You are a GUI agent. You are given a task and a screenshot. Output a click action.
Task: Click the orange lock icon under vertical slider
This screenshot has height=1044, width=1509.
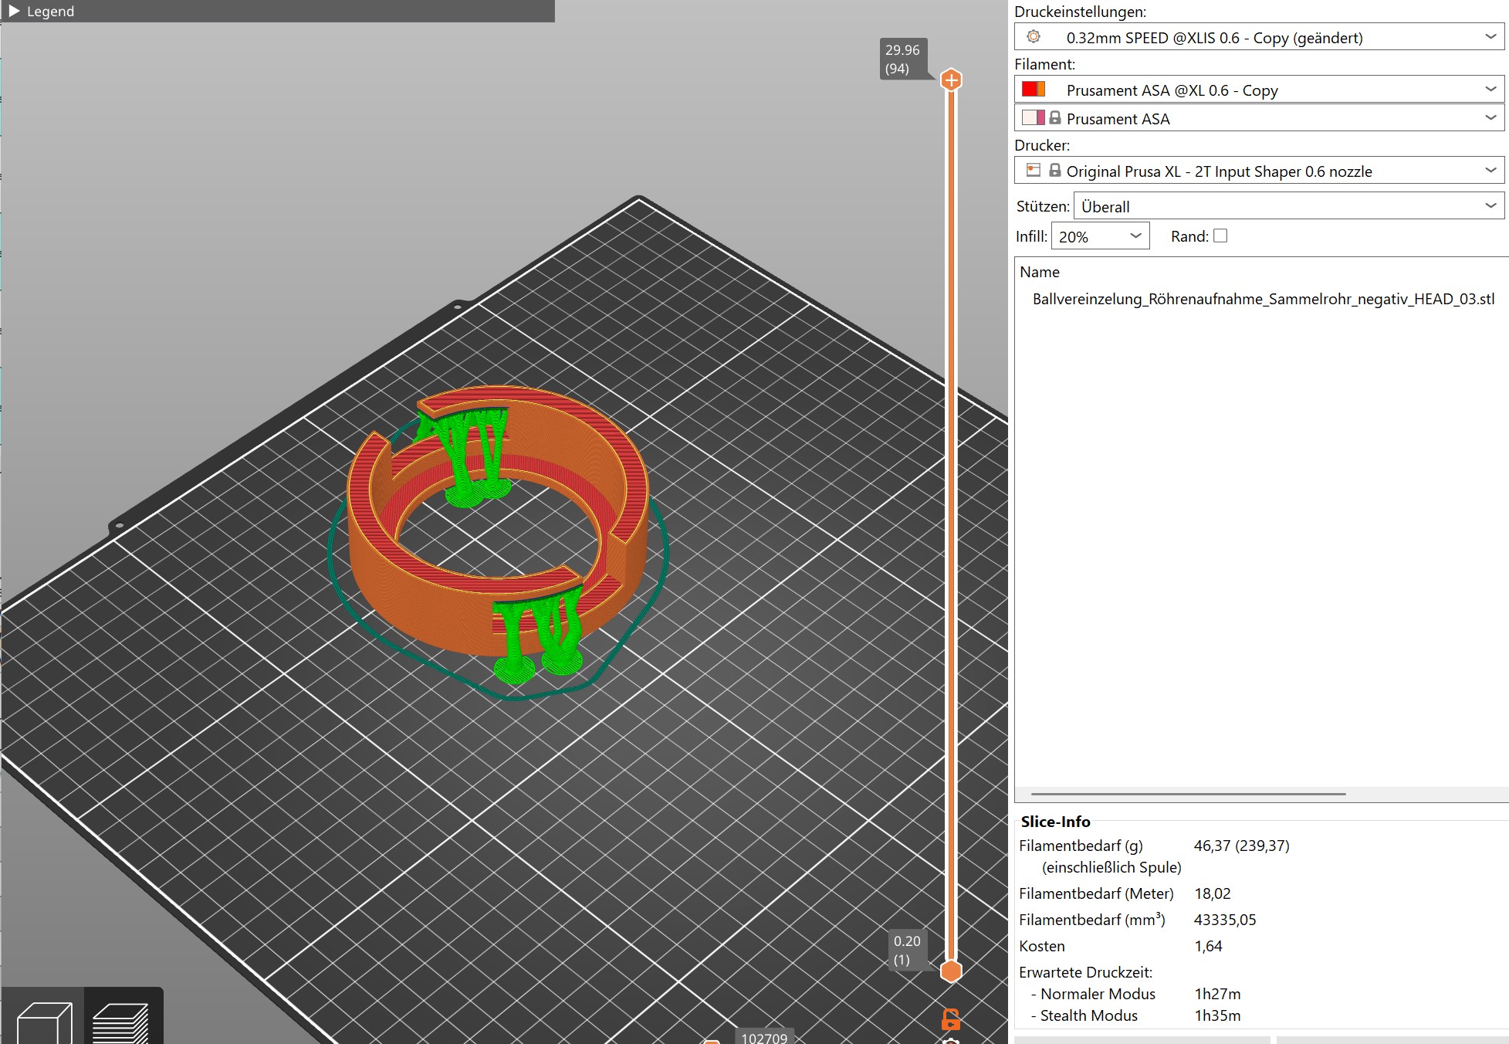(951, 1019)
